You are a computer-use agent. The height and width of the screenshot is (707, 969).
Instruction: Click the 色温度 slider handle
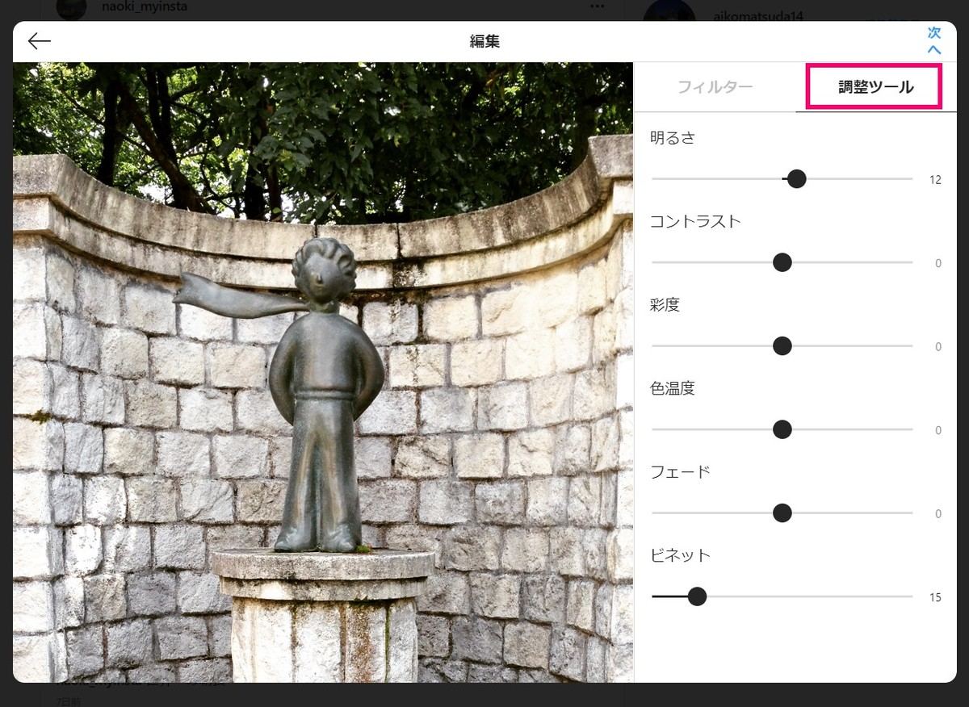(x=782, y=429)
